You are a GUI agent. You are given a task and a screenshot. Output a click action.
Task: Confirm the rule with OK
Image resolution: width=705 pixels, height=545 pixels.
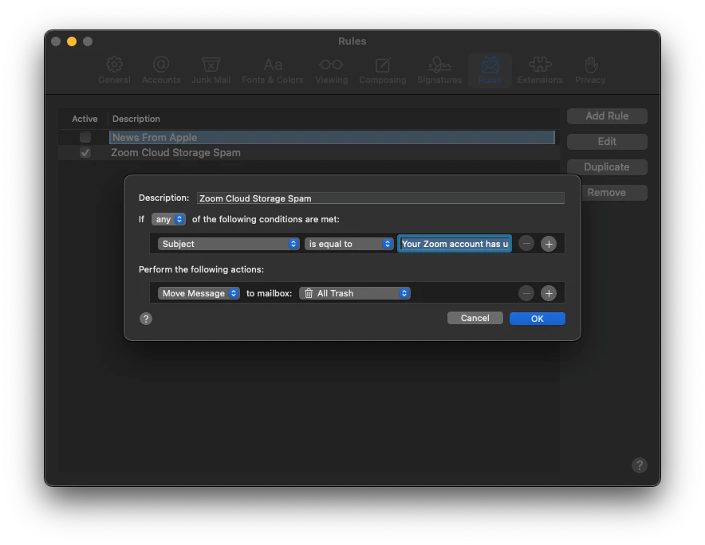click(x=538, y=319)
